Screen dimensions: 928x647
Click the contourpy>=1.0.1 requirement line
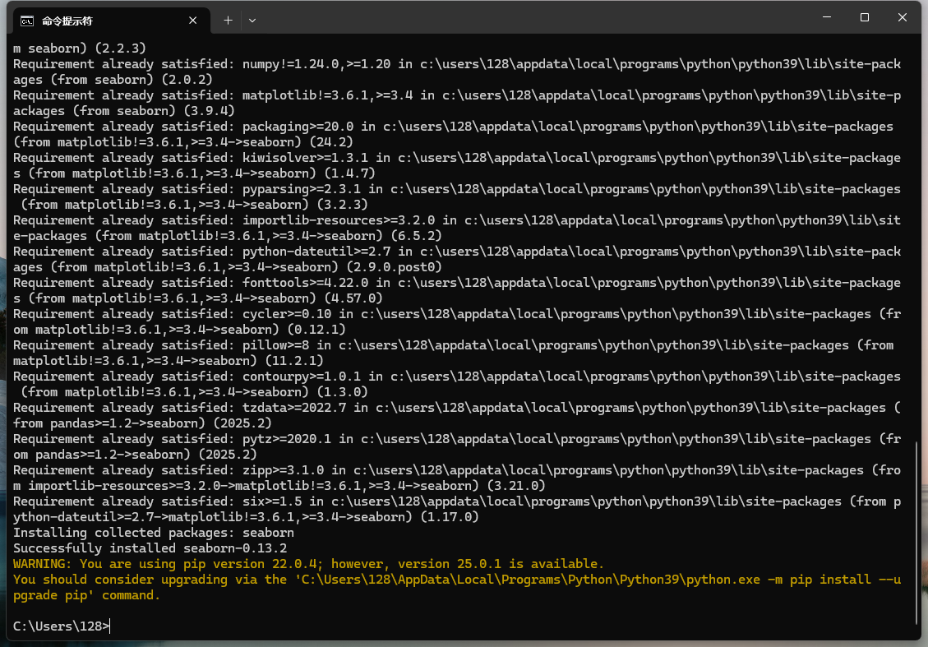click(x=457, y=377)
